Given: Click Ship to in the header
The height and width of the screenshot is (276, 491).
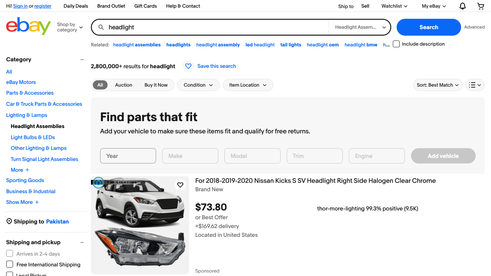Looking at the screenshot, I should click(346, 6).
